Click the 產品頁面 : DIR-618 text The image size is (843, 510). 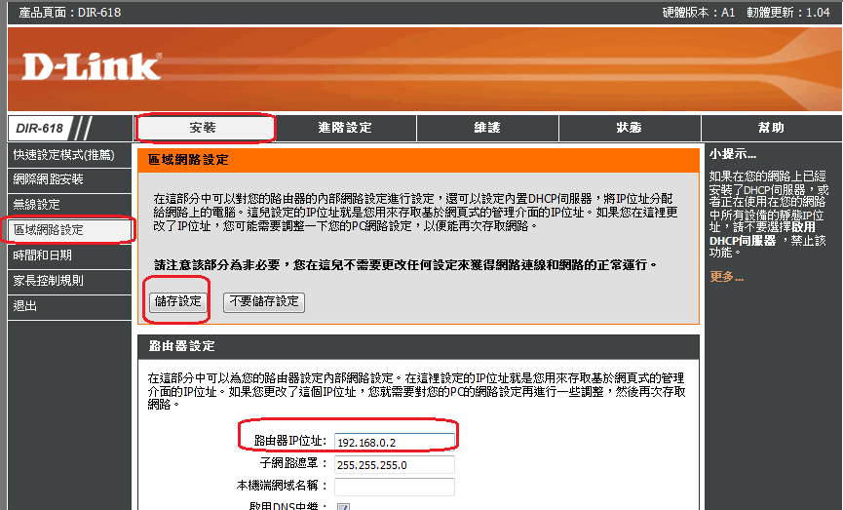(70, 13)
